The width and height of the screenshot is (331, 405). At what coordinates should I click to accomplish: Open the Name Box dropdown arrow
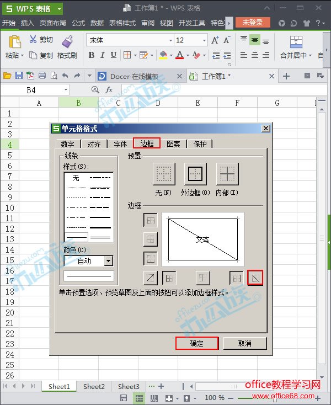click(66, 90)
